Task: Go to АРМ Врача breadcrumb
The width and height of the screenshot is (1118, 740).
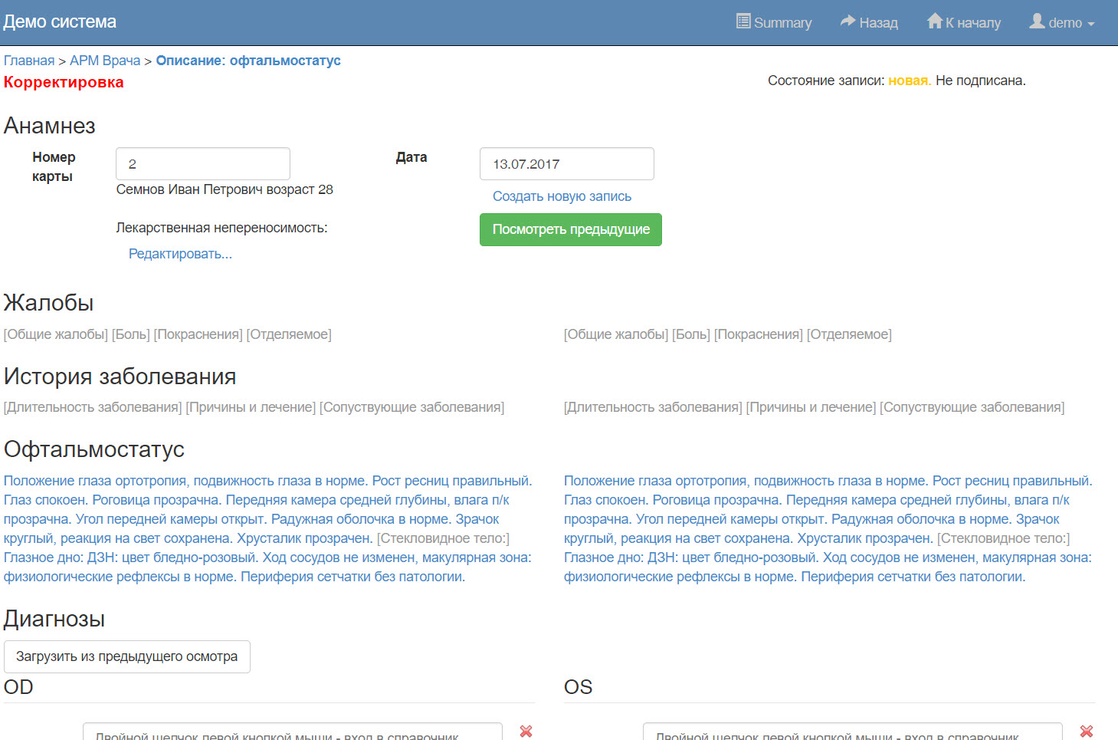Action: click(x=105, y=61)
